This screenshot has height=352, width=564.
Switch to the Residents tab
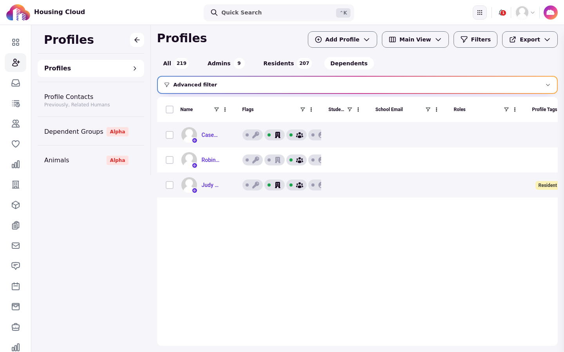point(287,63)
